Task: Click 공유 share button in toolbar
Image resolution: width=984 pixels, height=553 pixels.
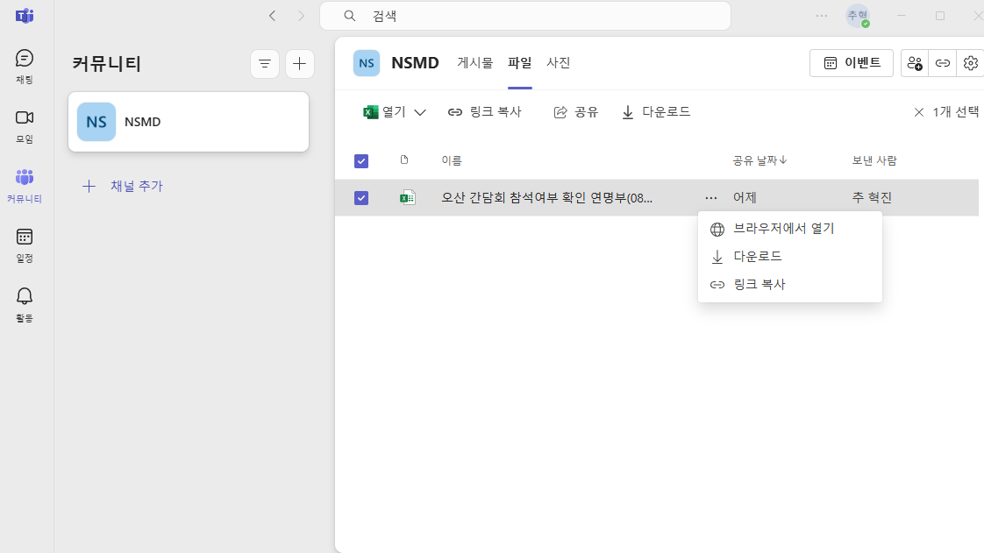Action: click(x=575, y=112)
